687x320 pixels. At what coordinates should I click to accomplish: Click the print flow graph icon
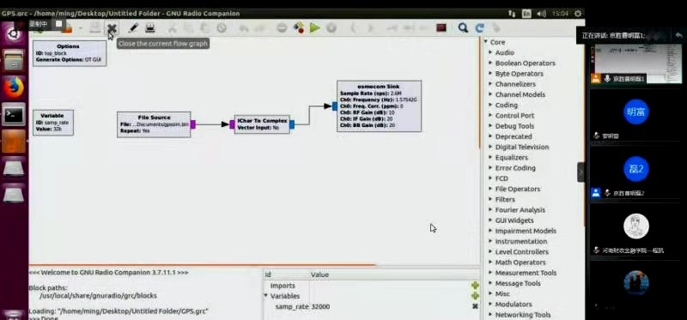click(149, 28)
